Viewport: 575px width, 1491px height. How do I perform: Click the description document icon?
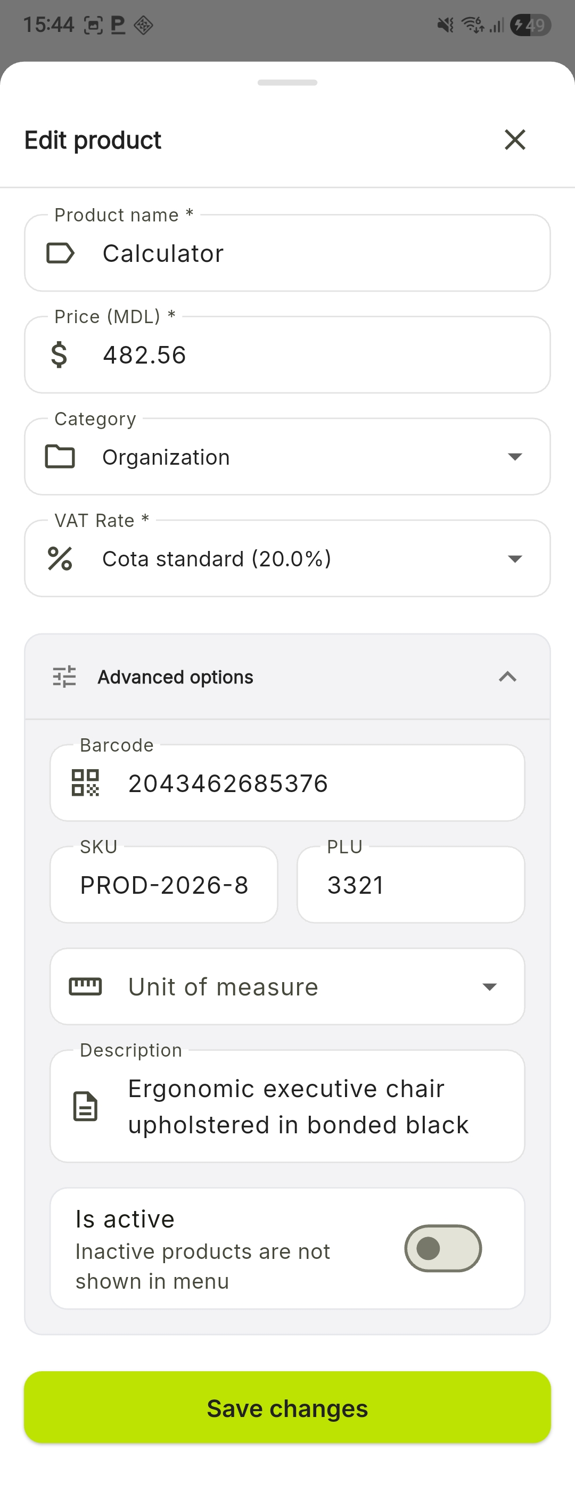pyautogui.click(x=85, y=1106)
